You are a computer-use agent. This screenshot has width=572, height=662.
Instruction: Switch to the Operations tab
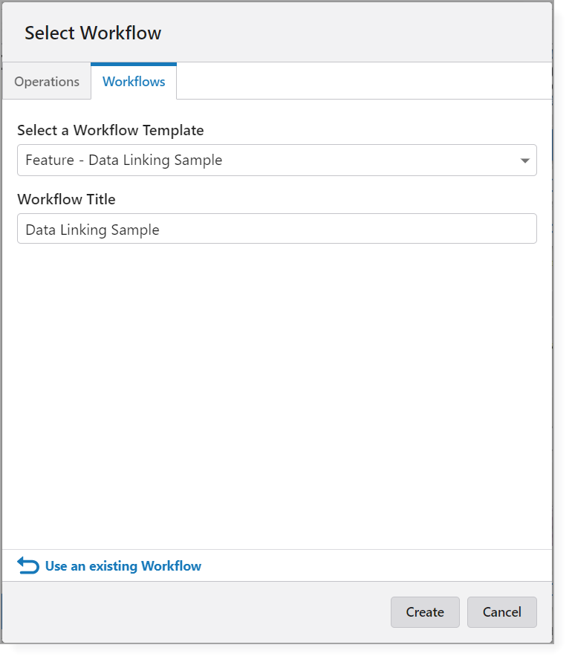(x=46, y=81)
